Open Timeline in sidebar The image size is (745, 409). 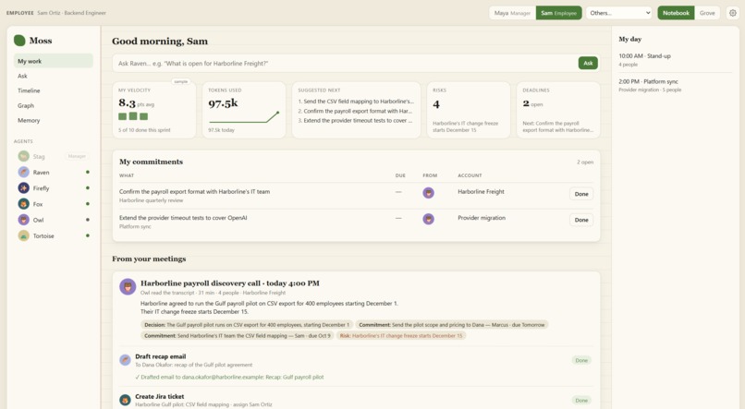pyautogui.click(x=54, y=90)
